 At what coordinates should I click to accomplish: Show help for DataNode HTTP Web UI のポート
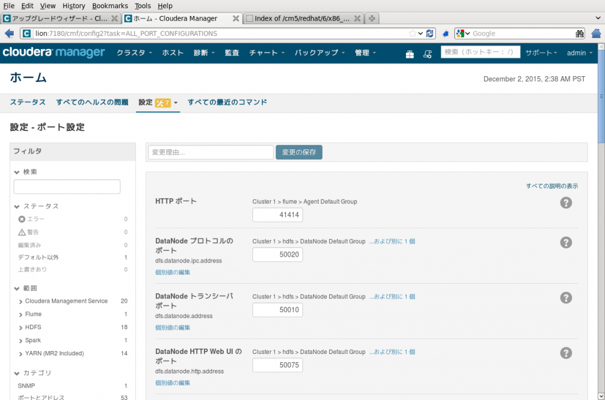[x=566, y=353]
